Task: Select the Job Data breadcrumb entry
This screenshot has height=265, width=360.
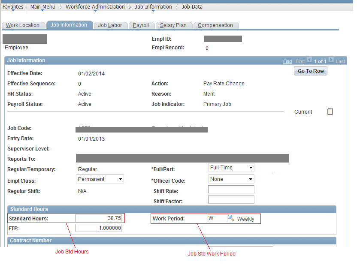Action: 192,6
